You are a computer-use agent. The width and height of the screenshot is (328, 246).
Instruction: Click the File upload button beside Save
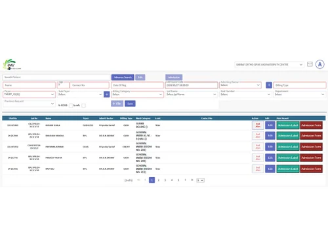point(117,104)
